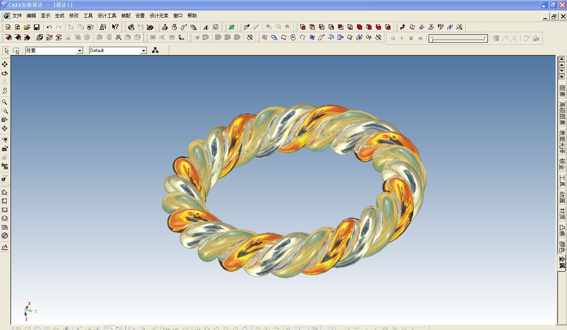Open the 工具 (Tools) menu

coord(88,16)
